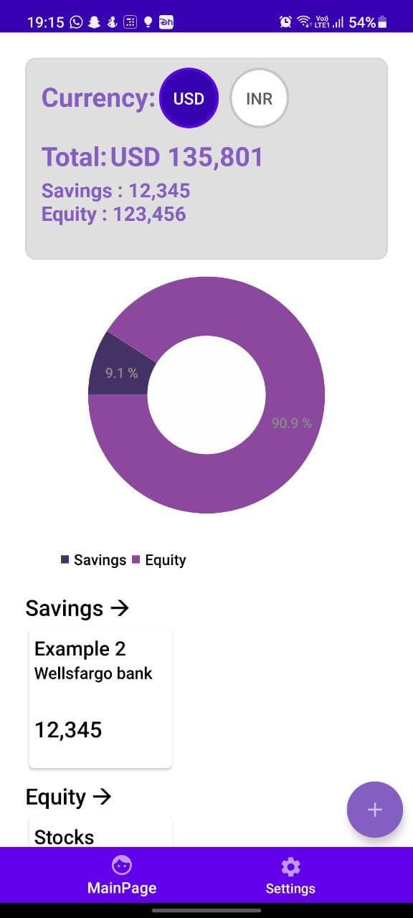This screenshot has width=413, height=918.
Task: Open the Settings gear icon
Action: (x=290, y=867)
